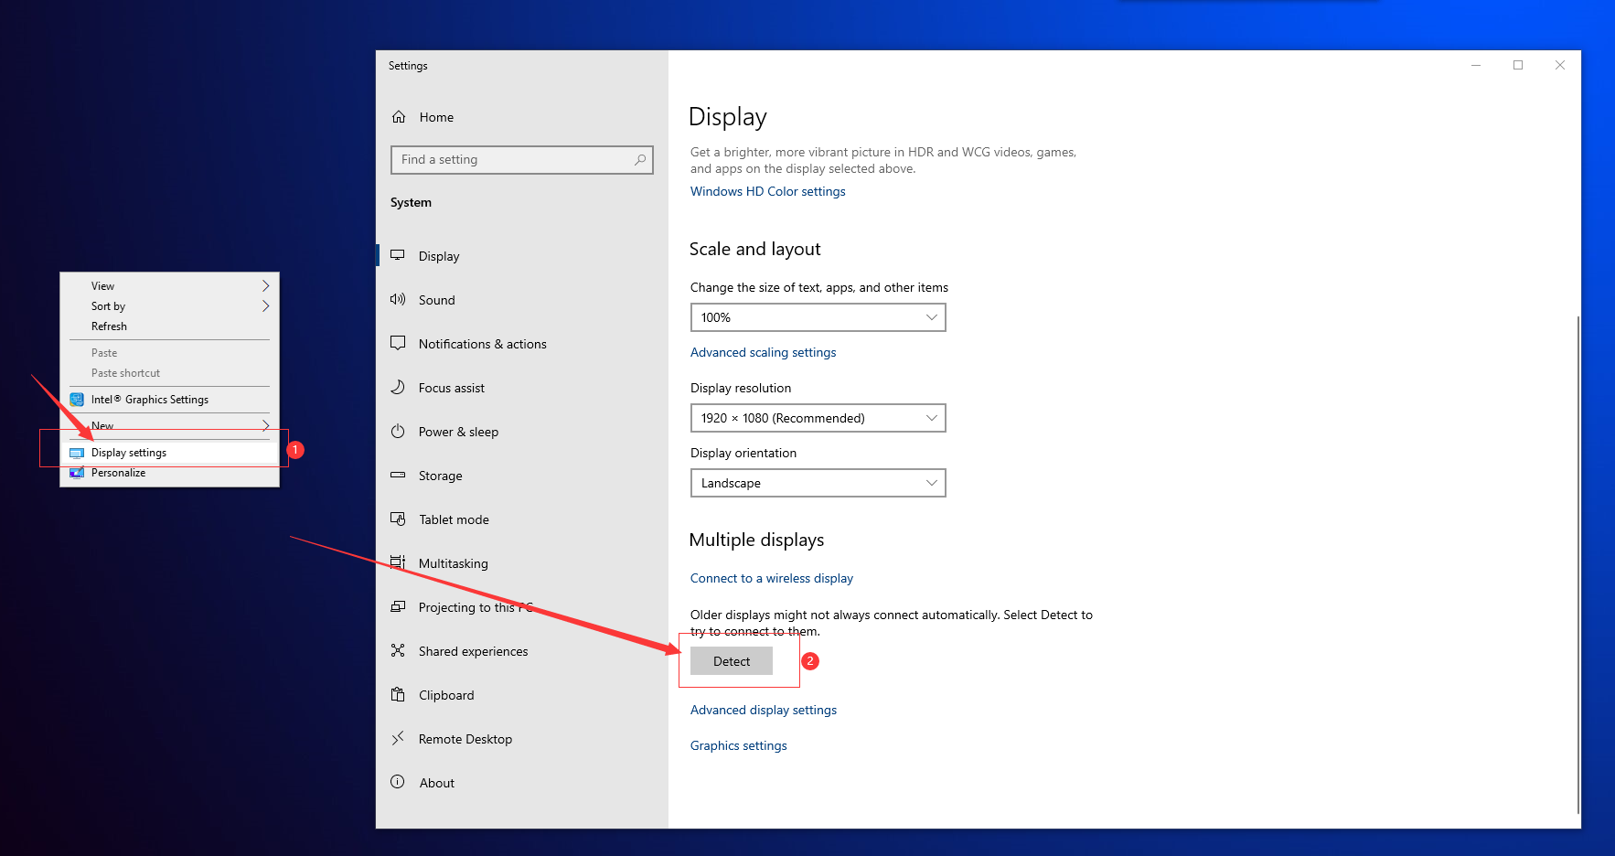1615x856 pixels.
Task: Click Intel Graphics Settings icon in context menu
Action: [x=77, y=400]
